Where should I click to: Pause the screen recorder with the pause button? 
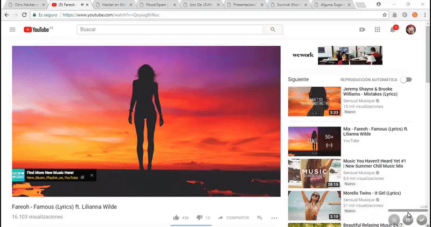(408, 219)
